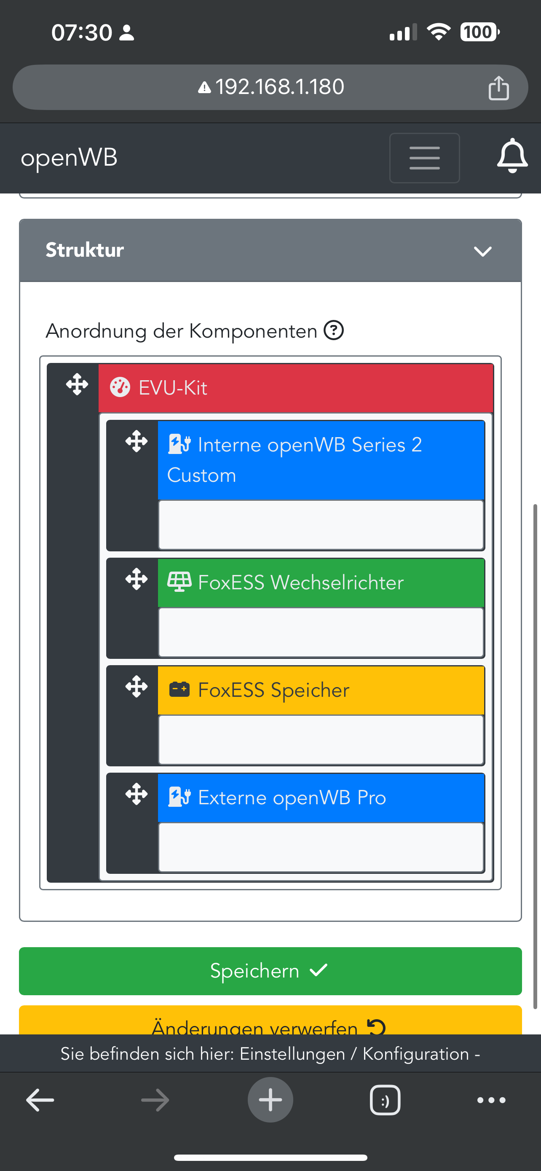Tap the browser share icon

(498, 87)
